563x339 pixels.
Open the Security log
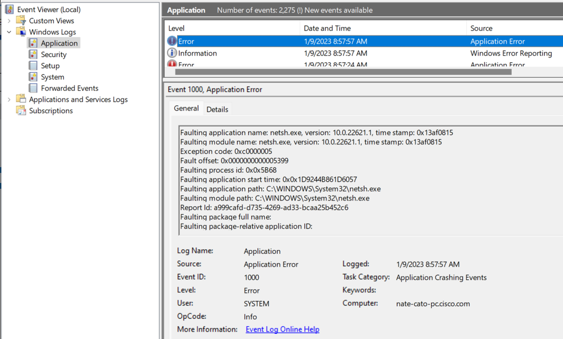(x=52, y=54)
